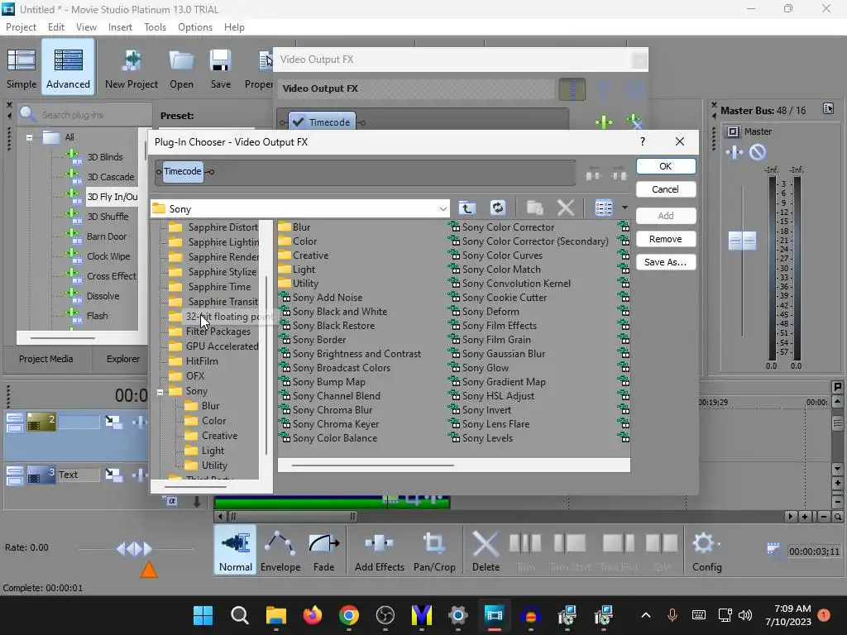The width and height of the screenshot is (847, 635).
Task: Collapse the Sony tree folder
Action: [160, 392]
